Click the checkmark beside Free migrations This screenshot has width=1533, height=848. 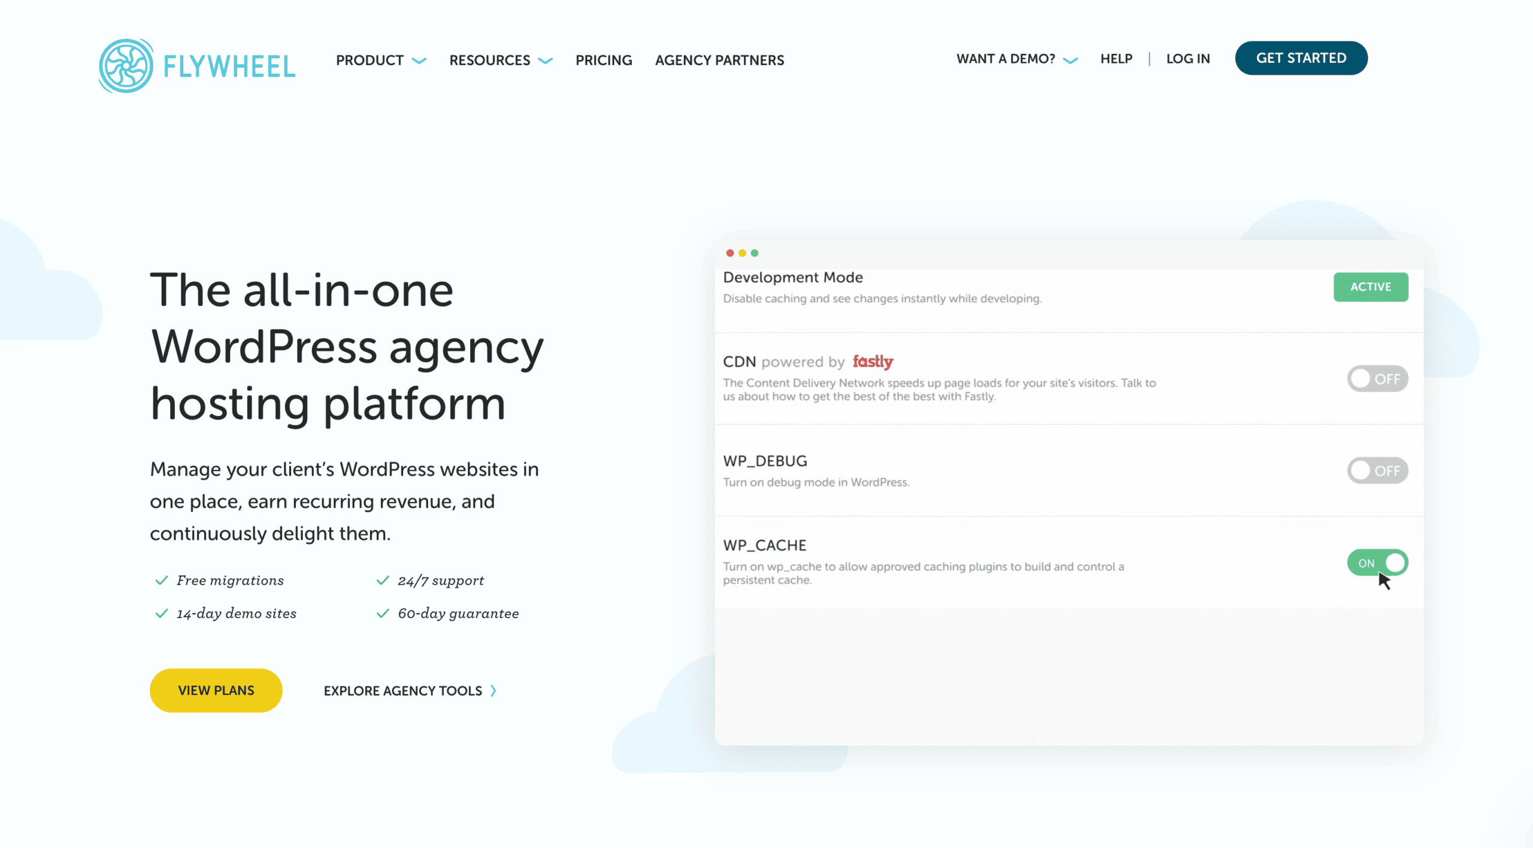click(x=161, y=580)
